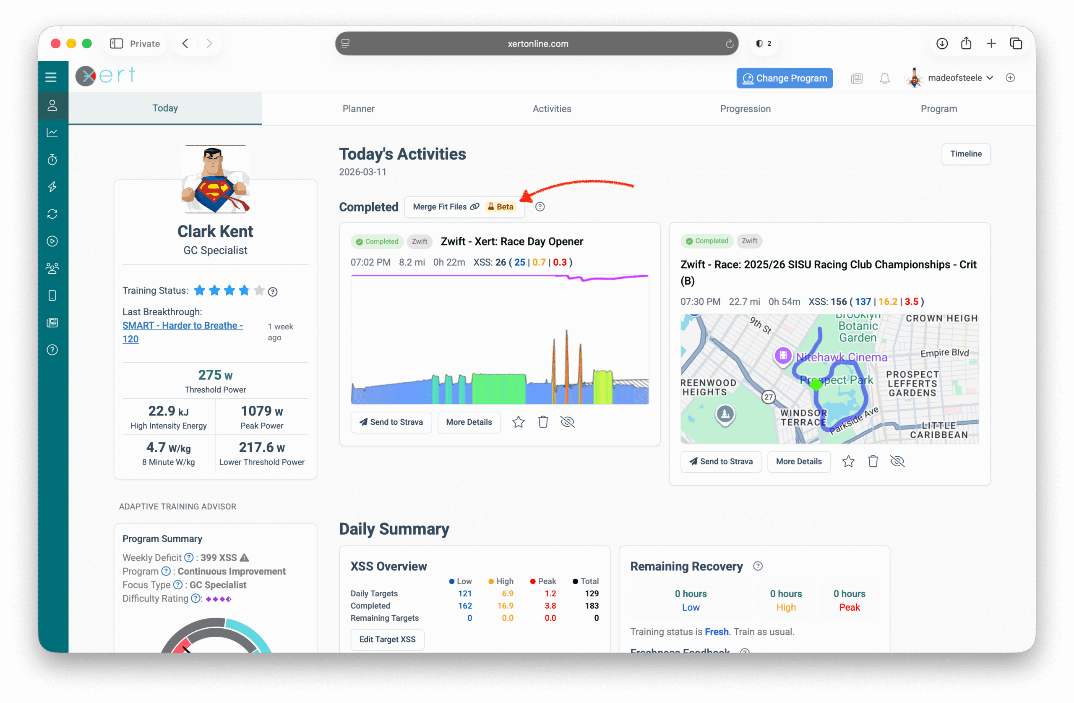Viewport: 1074px width, 703px height.
Task: Favorite the Race Day Opener activity
Action: [x=519, y=422]
